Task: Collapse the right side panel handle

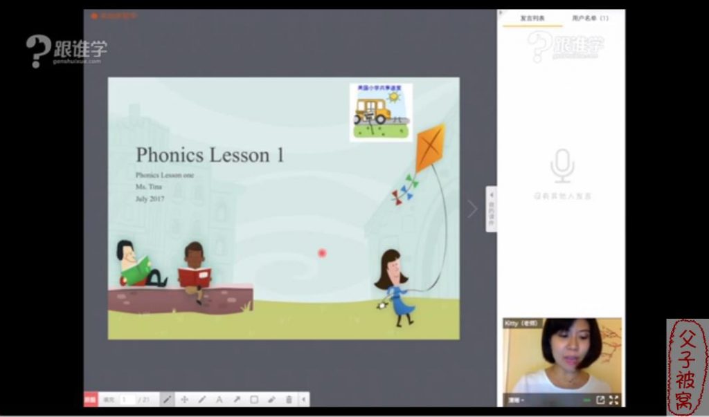Action: [x=491, y=209]
